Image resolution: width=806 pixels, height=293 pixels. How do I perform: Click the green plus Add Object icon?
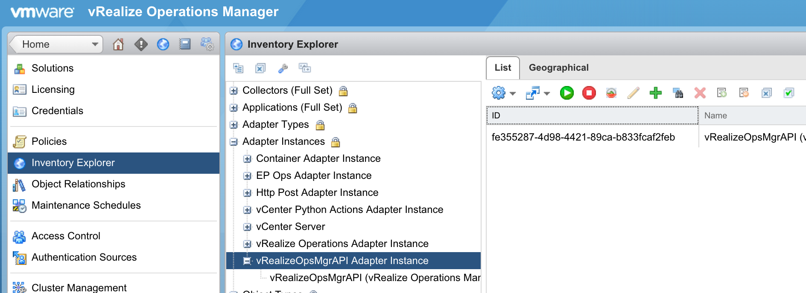point(655,93)
